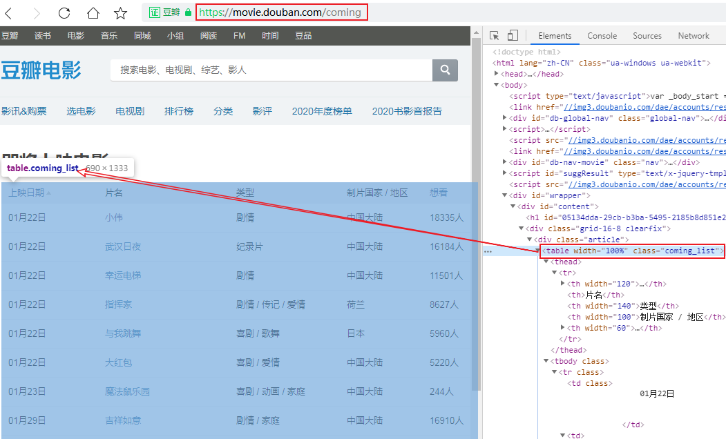Collapse the thead node

click(x=546, y=262)
